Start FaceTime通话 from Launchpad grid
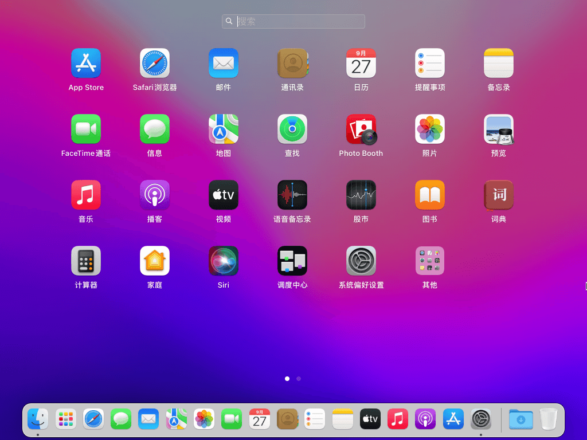This screenshot has height=440, width=587. pos(86,129)
